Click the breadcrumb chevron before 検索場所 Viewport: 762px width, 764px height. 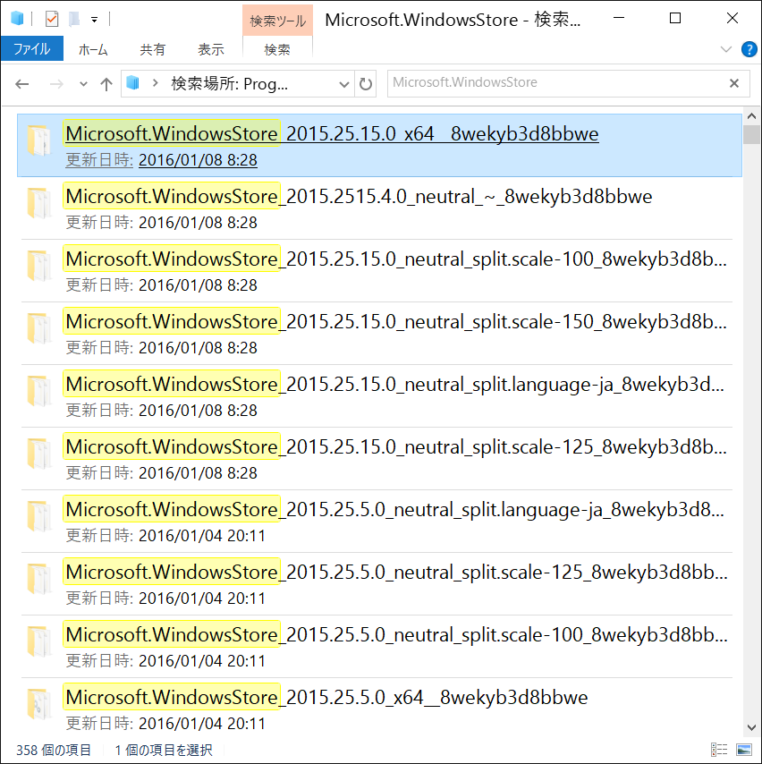pos(156,83)
